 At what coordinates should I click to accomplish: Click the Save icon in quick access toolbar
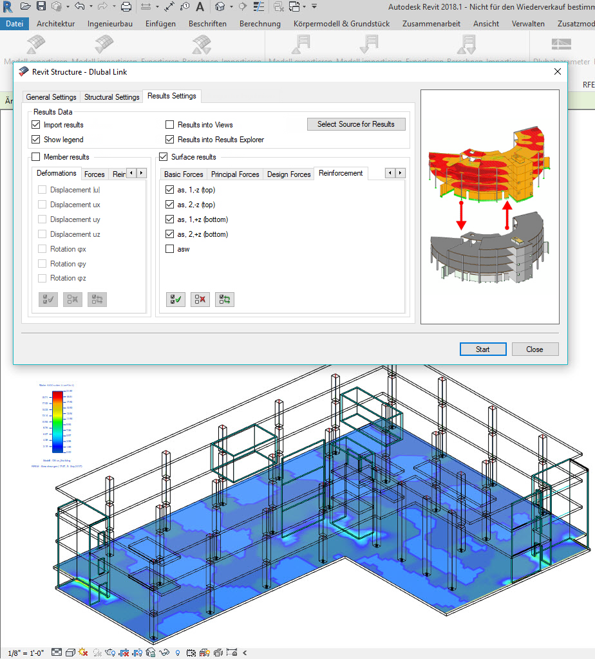(41, 7)
